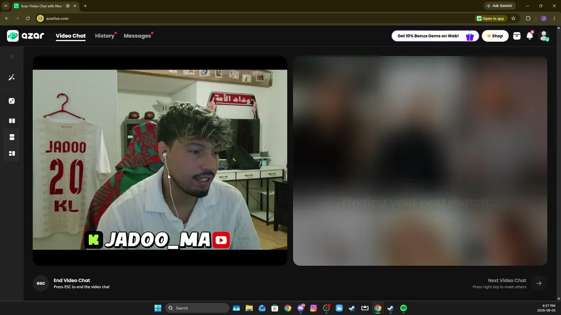Open the Windows Start menu
Image resolution: width=561 pixels, height=315 pixels.
(x=158, y=308)
